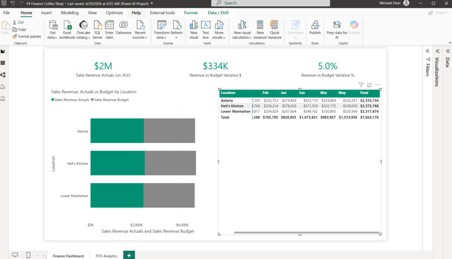This screenshot has width=452, height=259.
Task: Open the Share dropdown
Action: 438,13
